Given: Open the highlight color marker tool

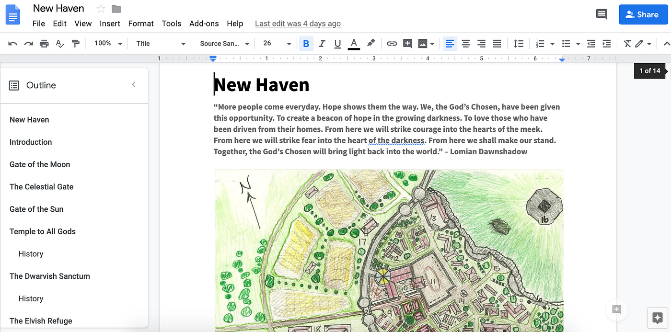Looking at the screenshot, I should tap(370, 43).
